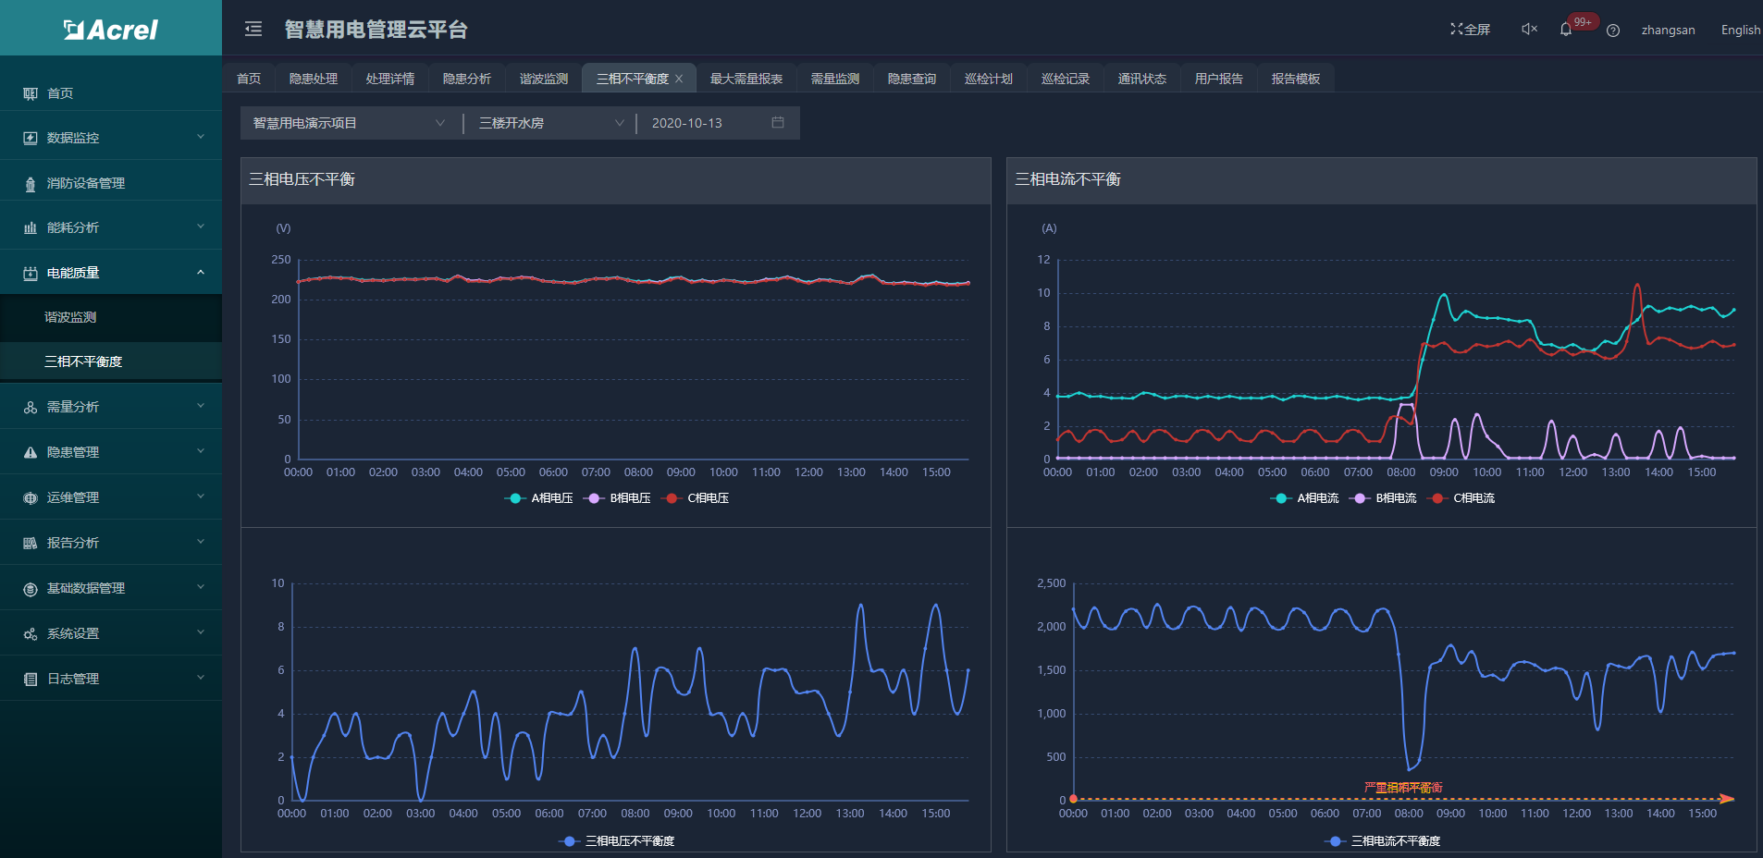
Task: Switch to the 隐患分析 tab
Action: point(467,79)
